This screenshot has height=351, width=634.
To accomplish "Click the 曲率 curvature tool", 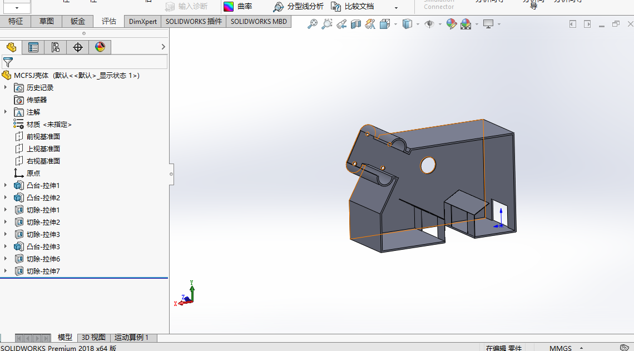I will 238,7.
